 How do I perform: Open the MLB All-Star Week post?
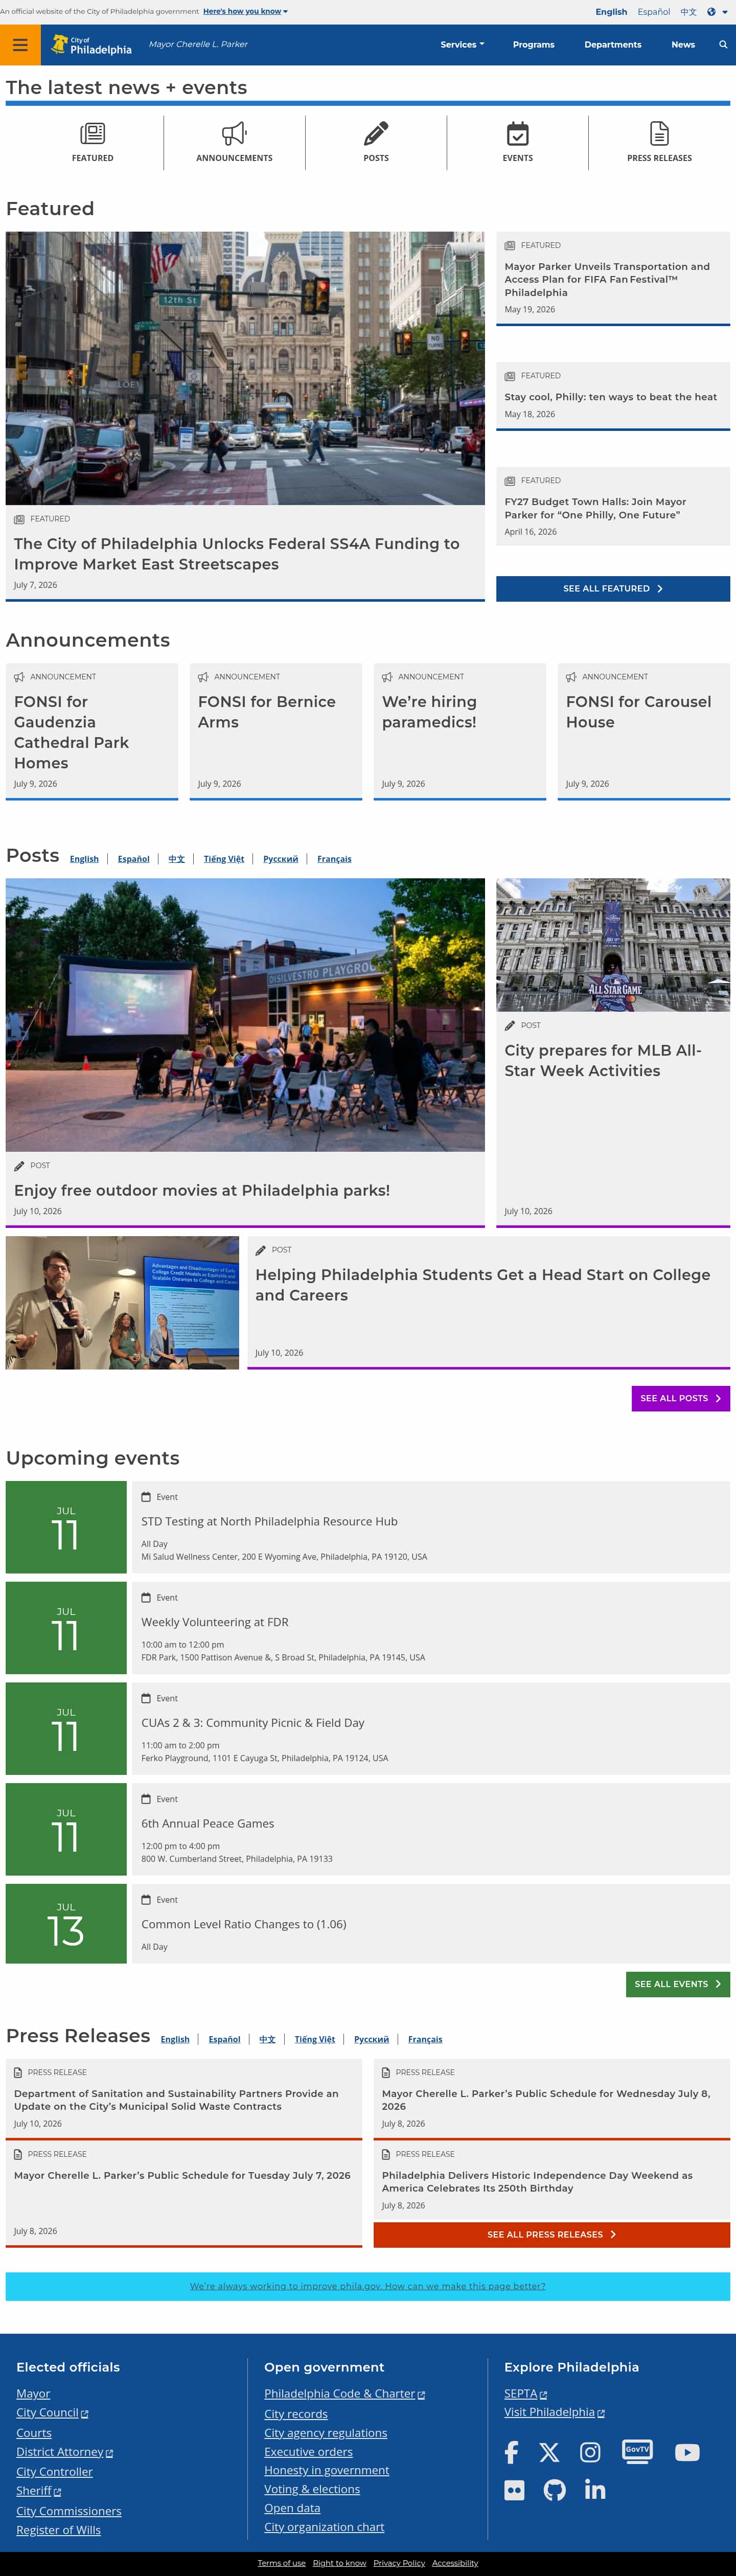612,1052
